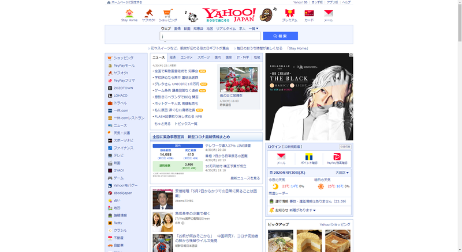The width and height of the screenshot is (462, 252).
Task: Open the Yahoo! Shopping pickup link
Action: click(x=335, y=225)
